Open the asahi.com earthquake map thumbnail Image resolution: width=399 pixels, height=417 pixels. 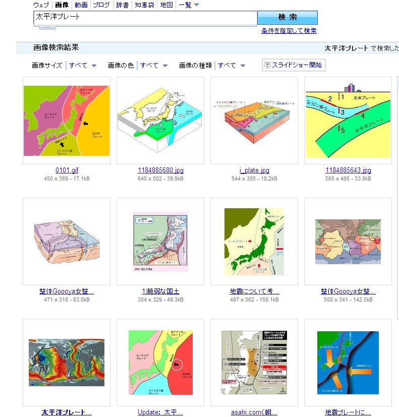coord(254,363)
